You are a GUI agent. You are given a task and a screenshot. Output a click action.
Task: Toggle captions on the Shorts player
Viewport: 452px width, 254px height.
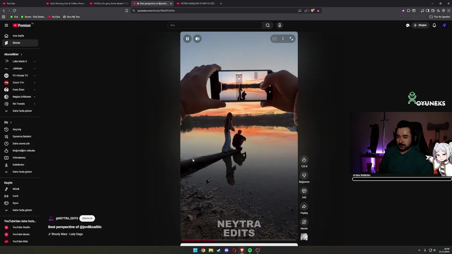coord(274,39)
